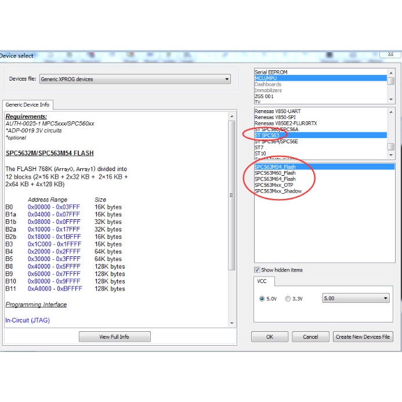Click Create New Devices File button
Image resolution: width=402 pixels, height=402 pixels.
(x=363, y=336)
